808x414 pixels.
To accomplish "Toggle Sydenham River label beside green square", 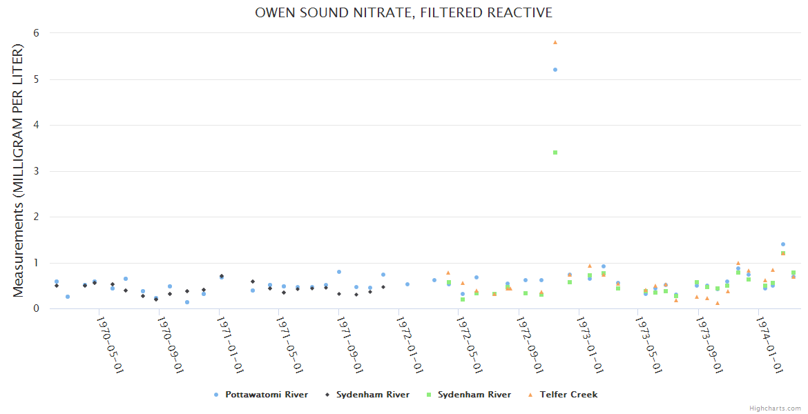I will (474, 395).
